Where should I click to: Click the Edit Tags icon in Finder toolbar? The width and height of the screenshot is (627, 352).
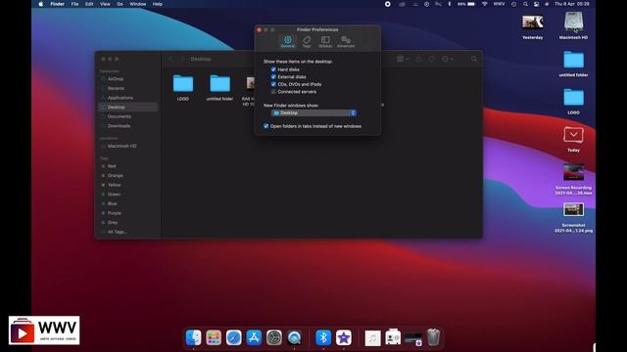coord(431,59)
